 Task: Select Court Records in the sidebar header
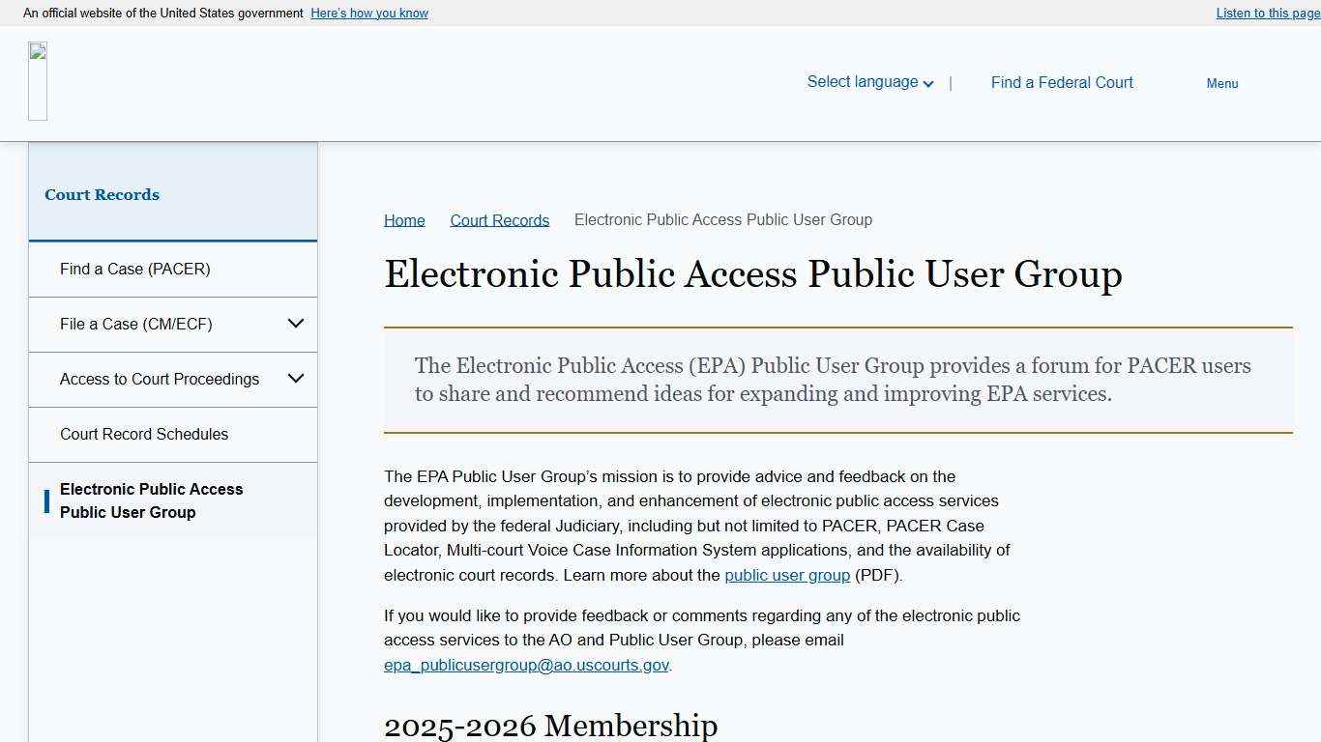coord(102,194)
